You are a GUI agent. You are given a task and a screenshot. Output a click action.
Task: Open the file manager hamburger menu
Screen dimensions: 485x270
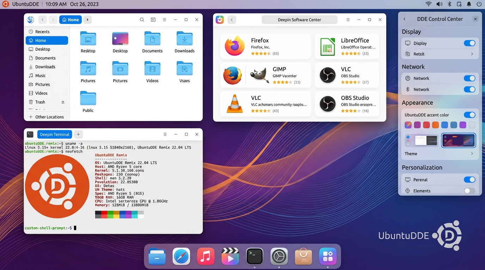(164, 20)
